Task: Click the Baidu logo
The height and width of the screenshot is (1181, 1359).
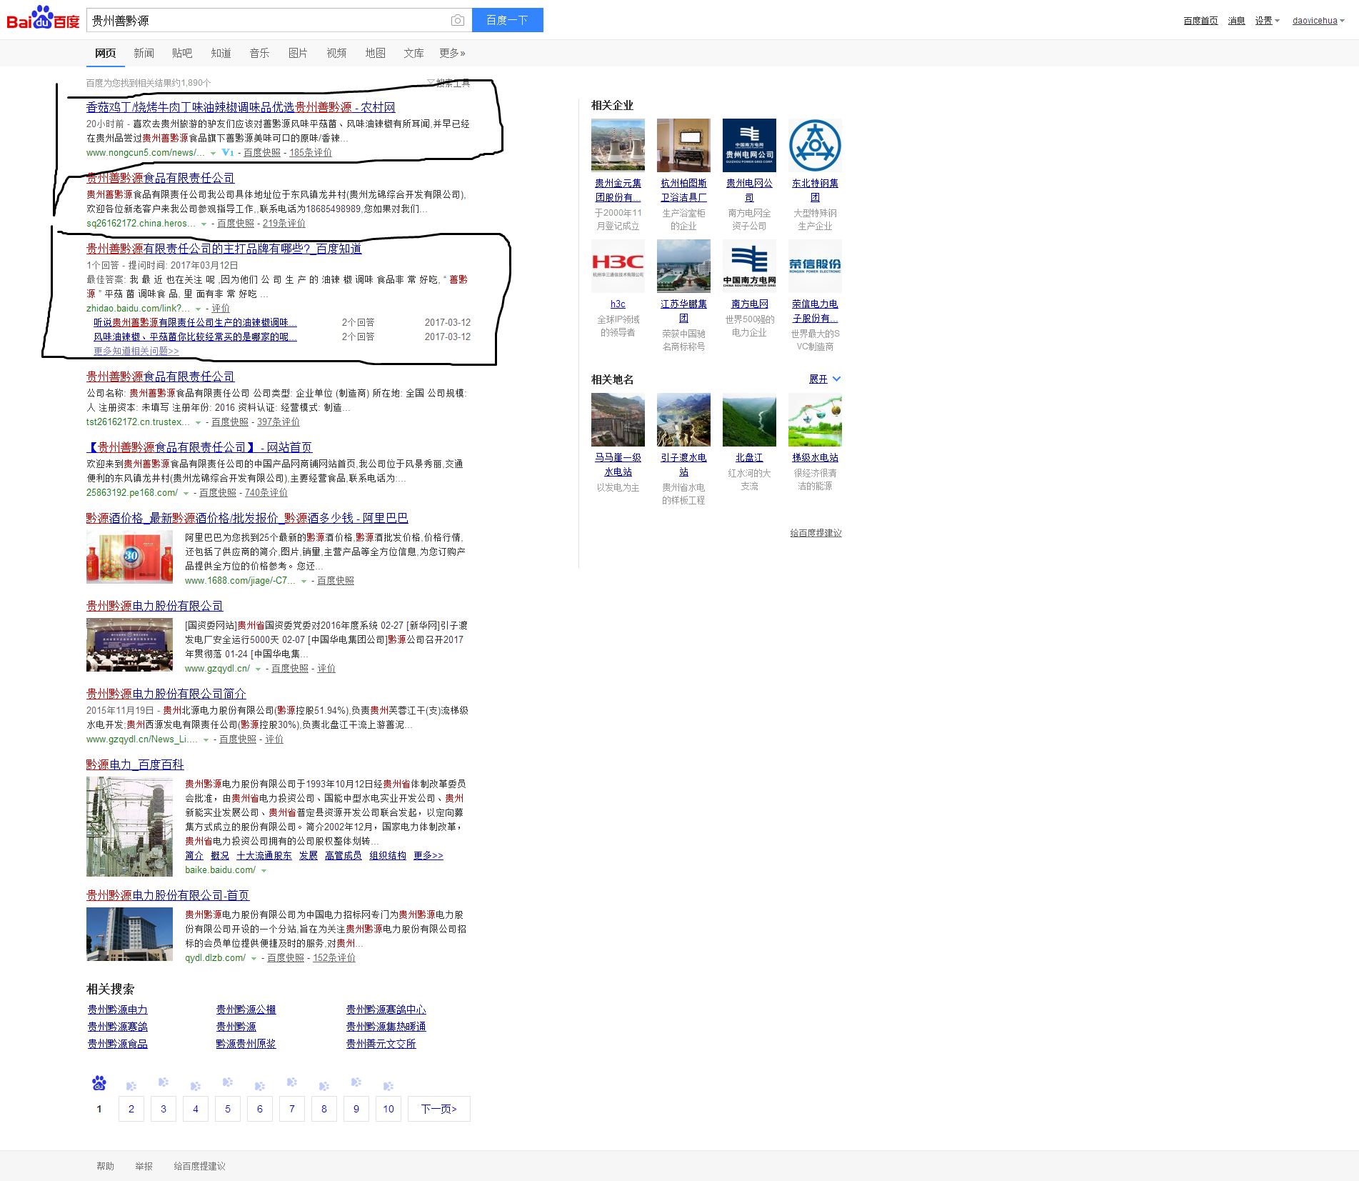Action: [x=43, y=19]
